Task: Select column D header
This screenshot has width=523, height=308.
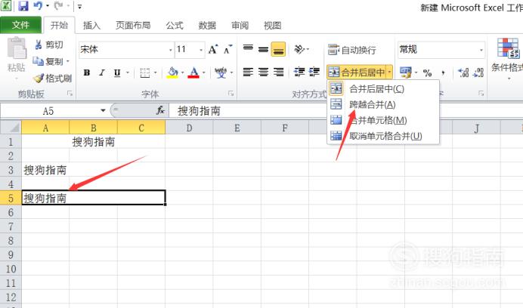Action: click(x=189, y=128)
